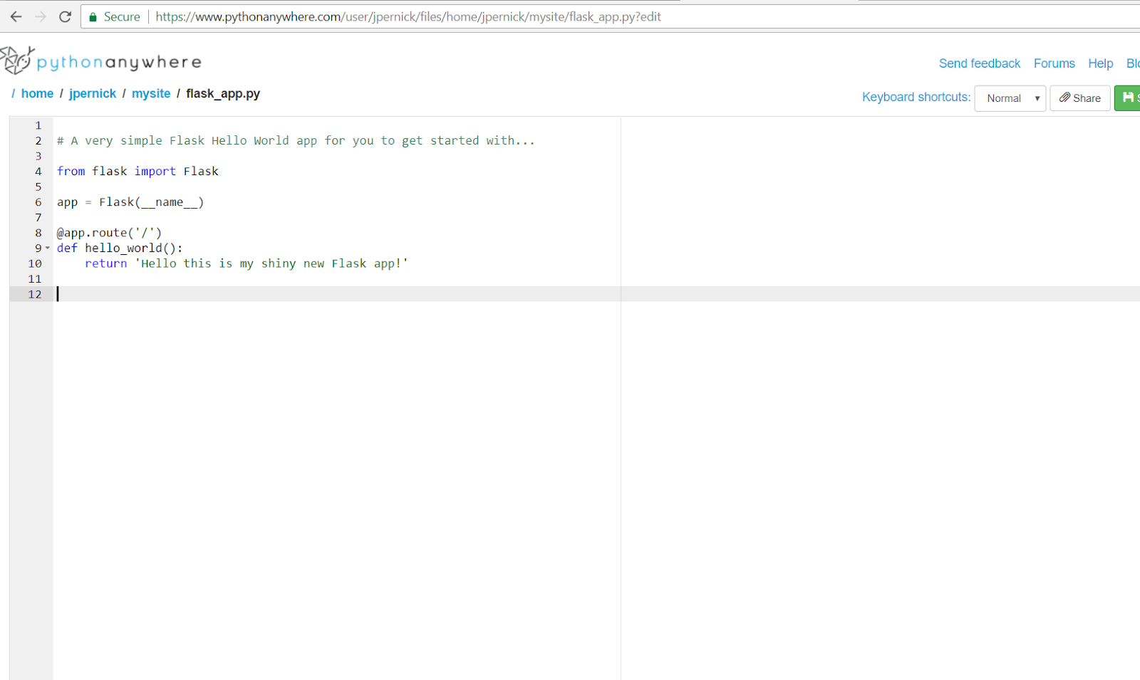Click the green save button icon

point(1128,98)
